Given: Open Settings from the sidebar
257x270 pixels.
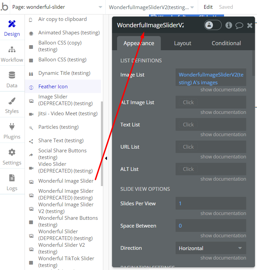Looking at the screenshot, I should click(x=12, y=157).
